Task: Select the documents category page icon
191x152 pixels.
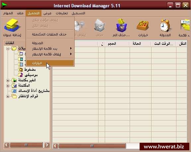Action: (21, 64)
